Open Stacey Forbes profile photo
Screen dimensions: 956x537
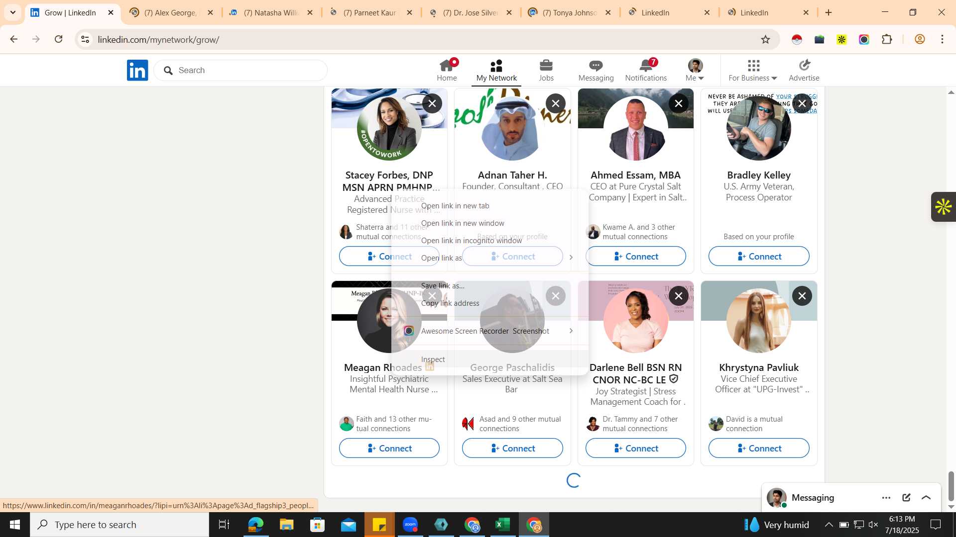tap(389, 128)
